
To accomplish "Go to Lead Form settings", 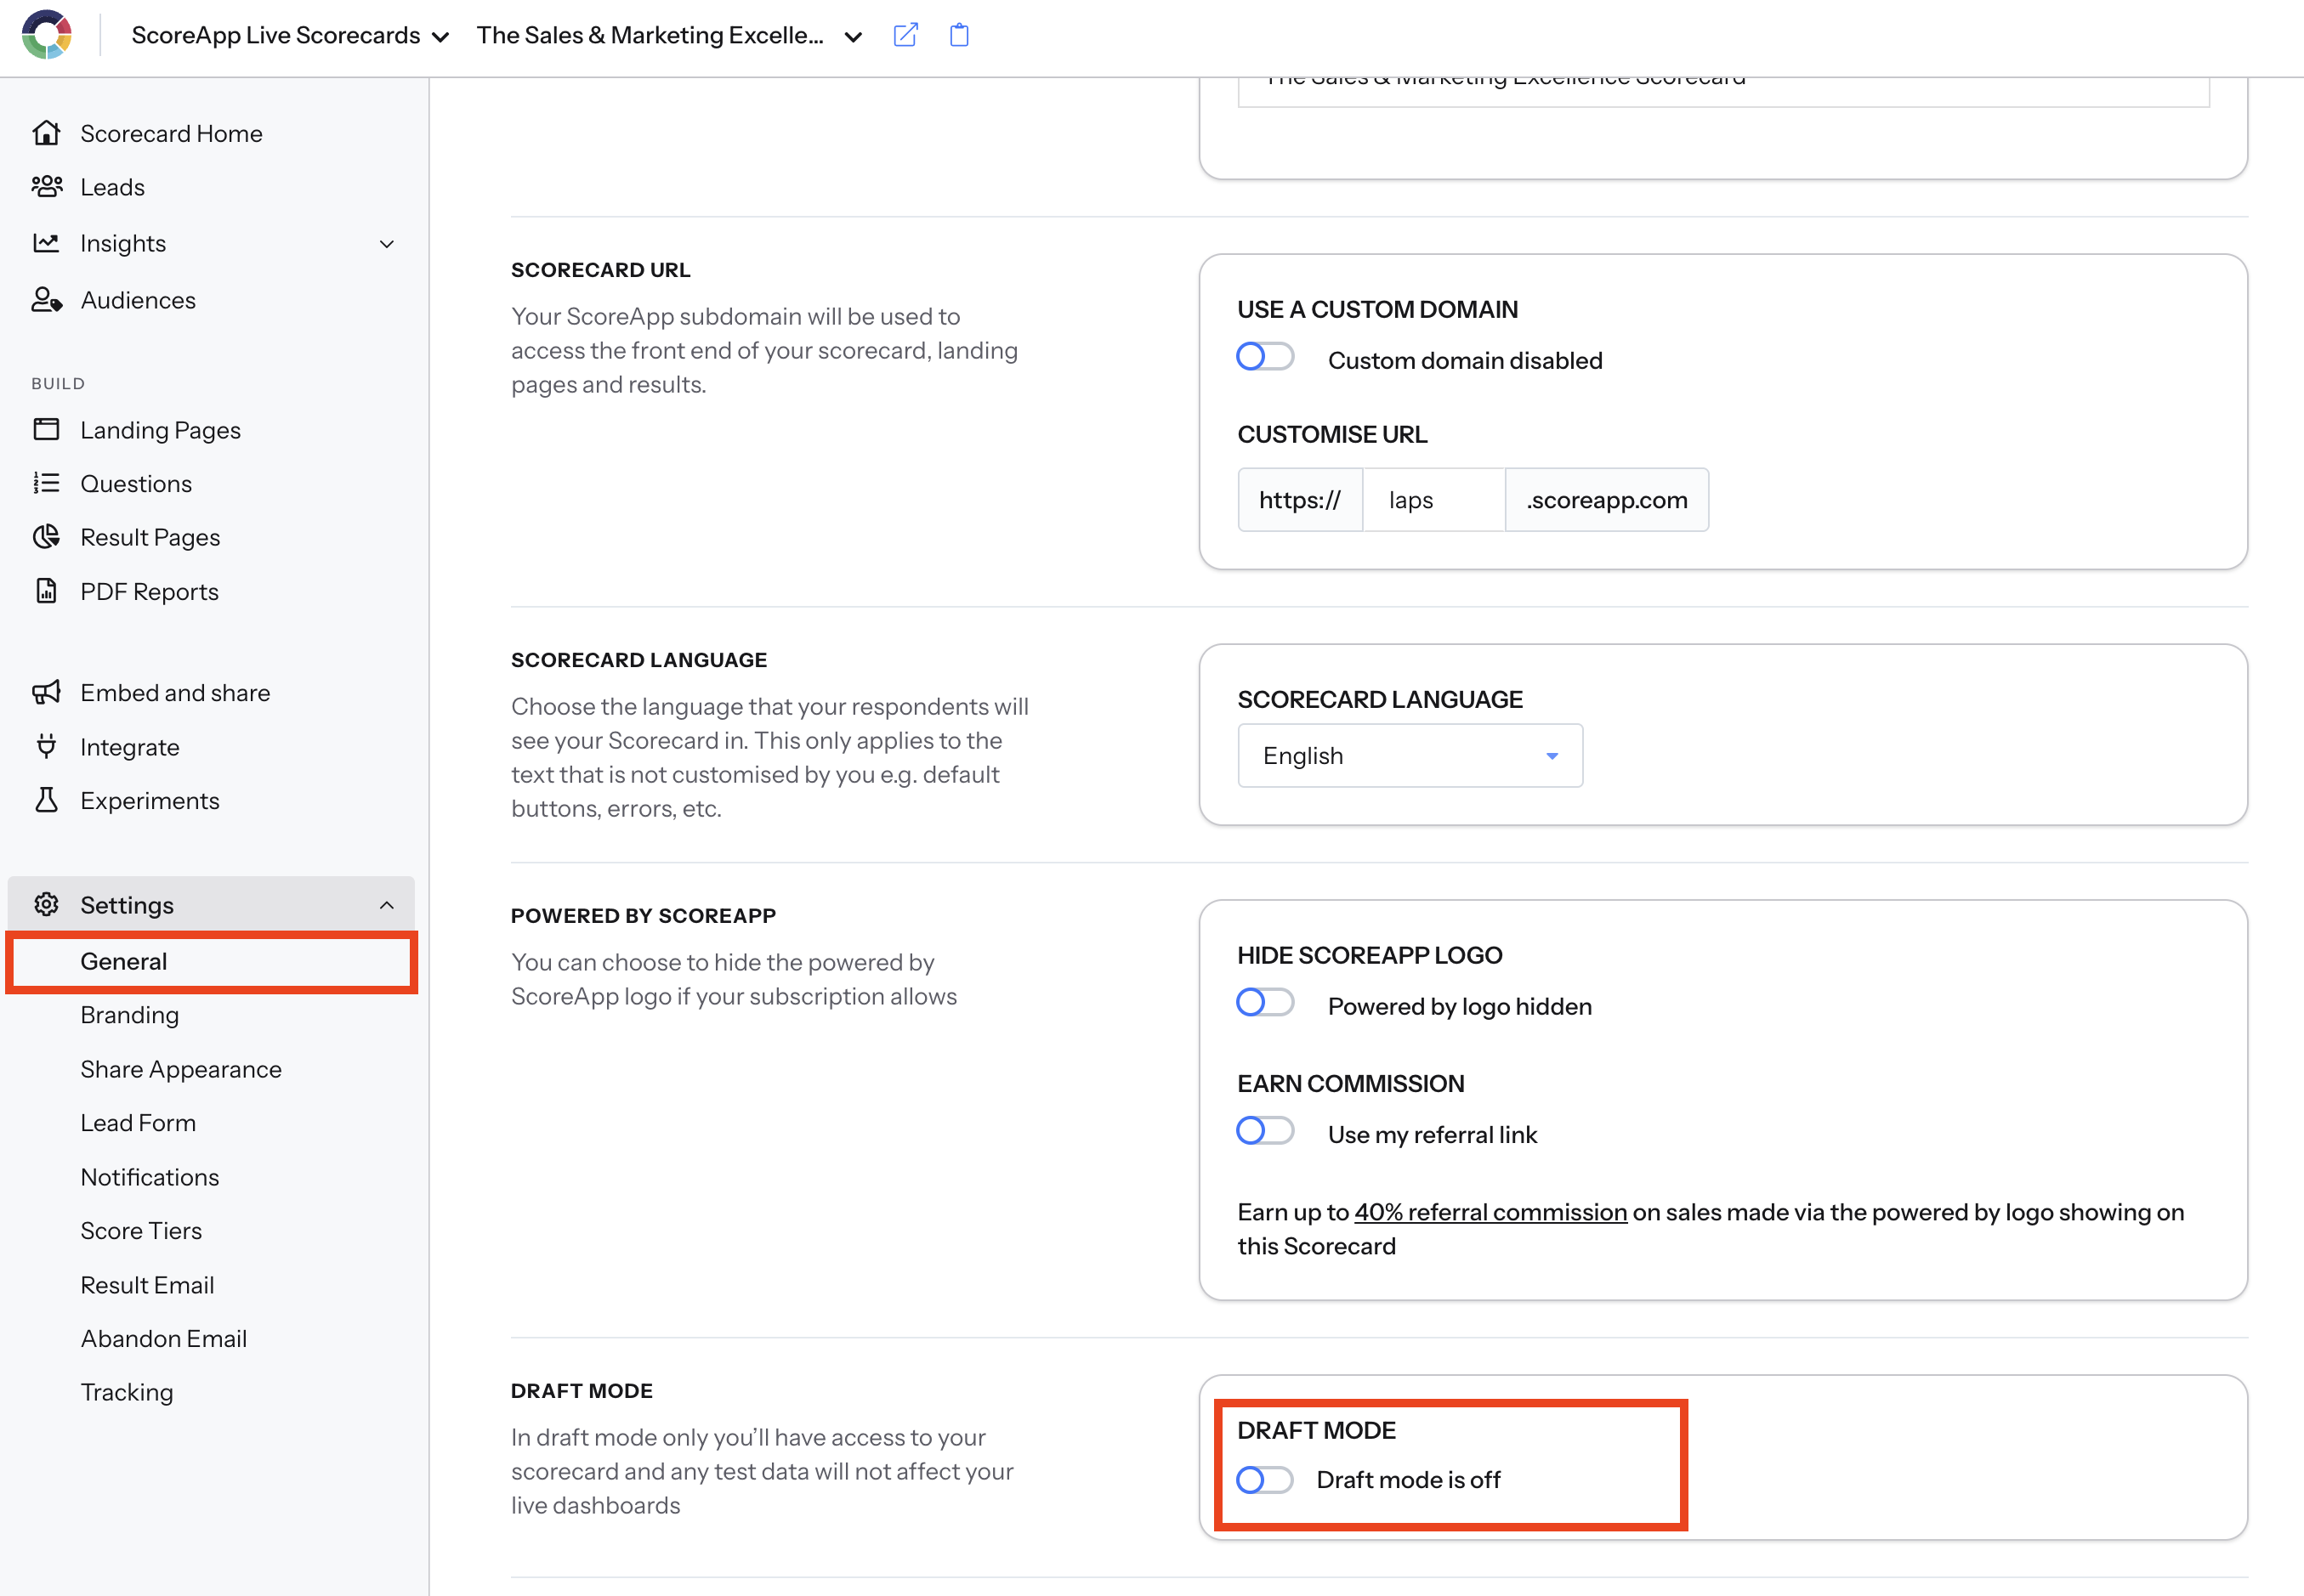I will [138, 1123].
